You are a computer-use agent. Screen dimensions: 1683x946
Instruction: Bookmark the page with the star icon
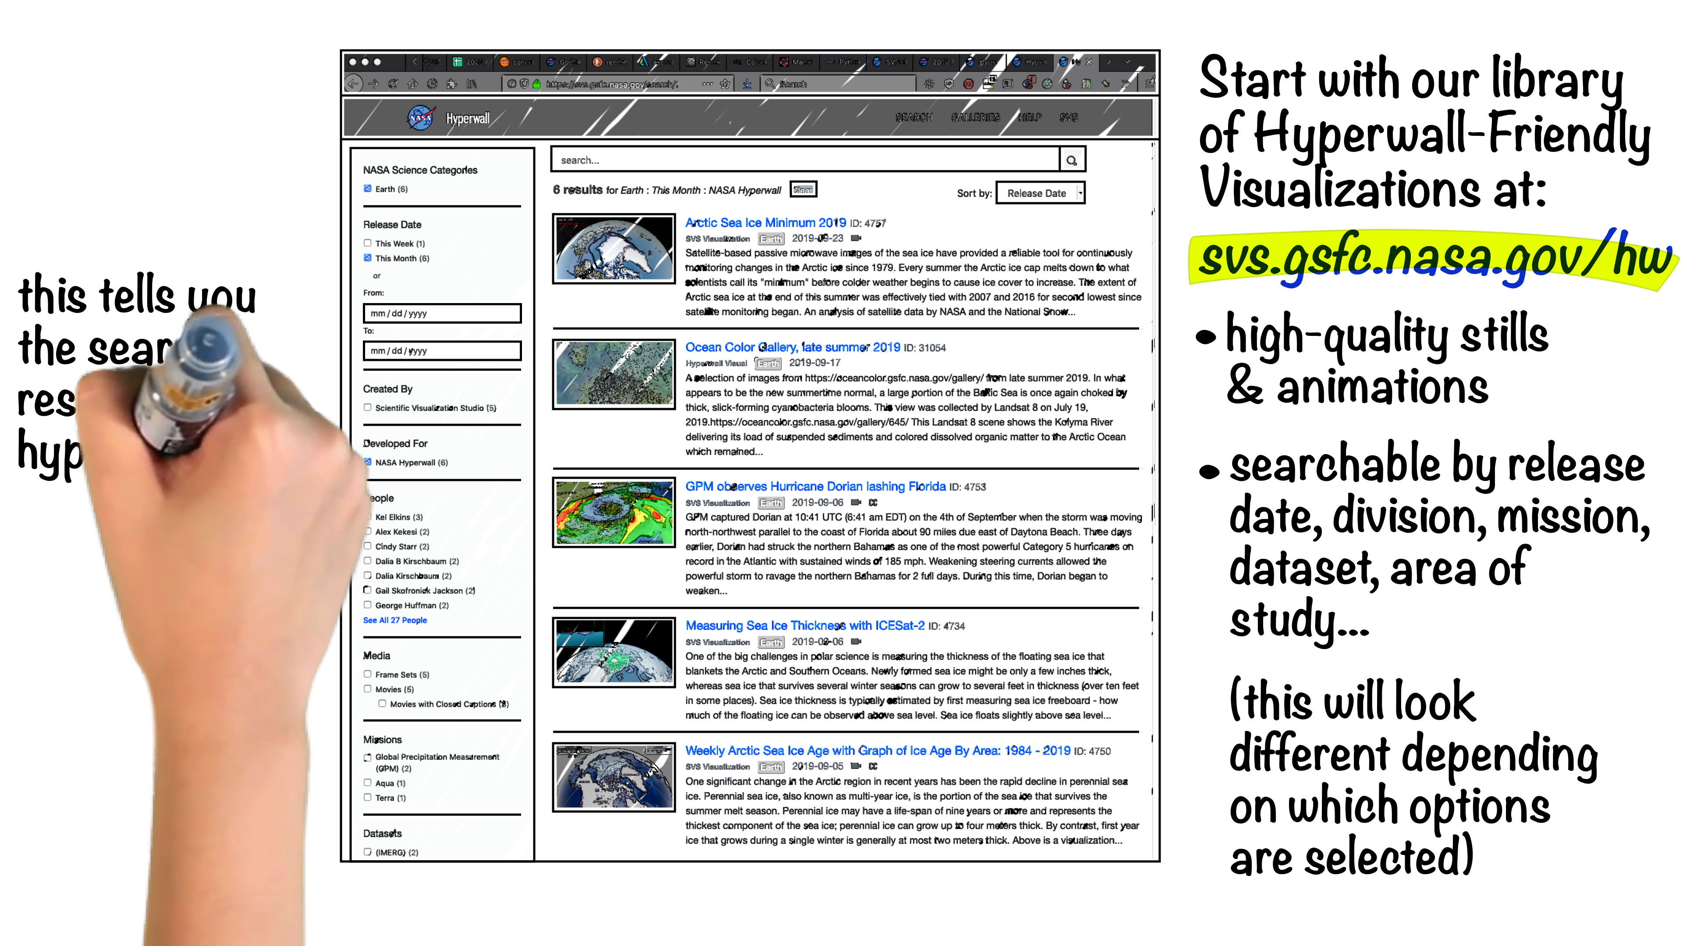(724, 84)
